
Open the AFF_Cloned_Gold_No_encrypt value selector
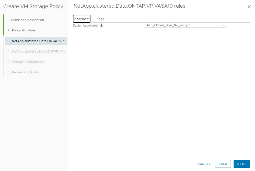click(186, 25)
